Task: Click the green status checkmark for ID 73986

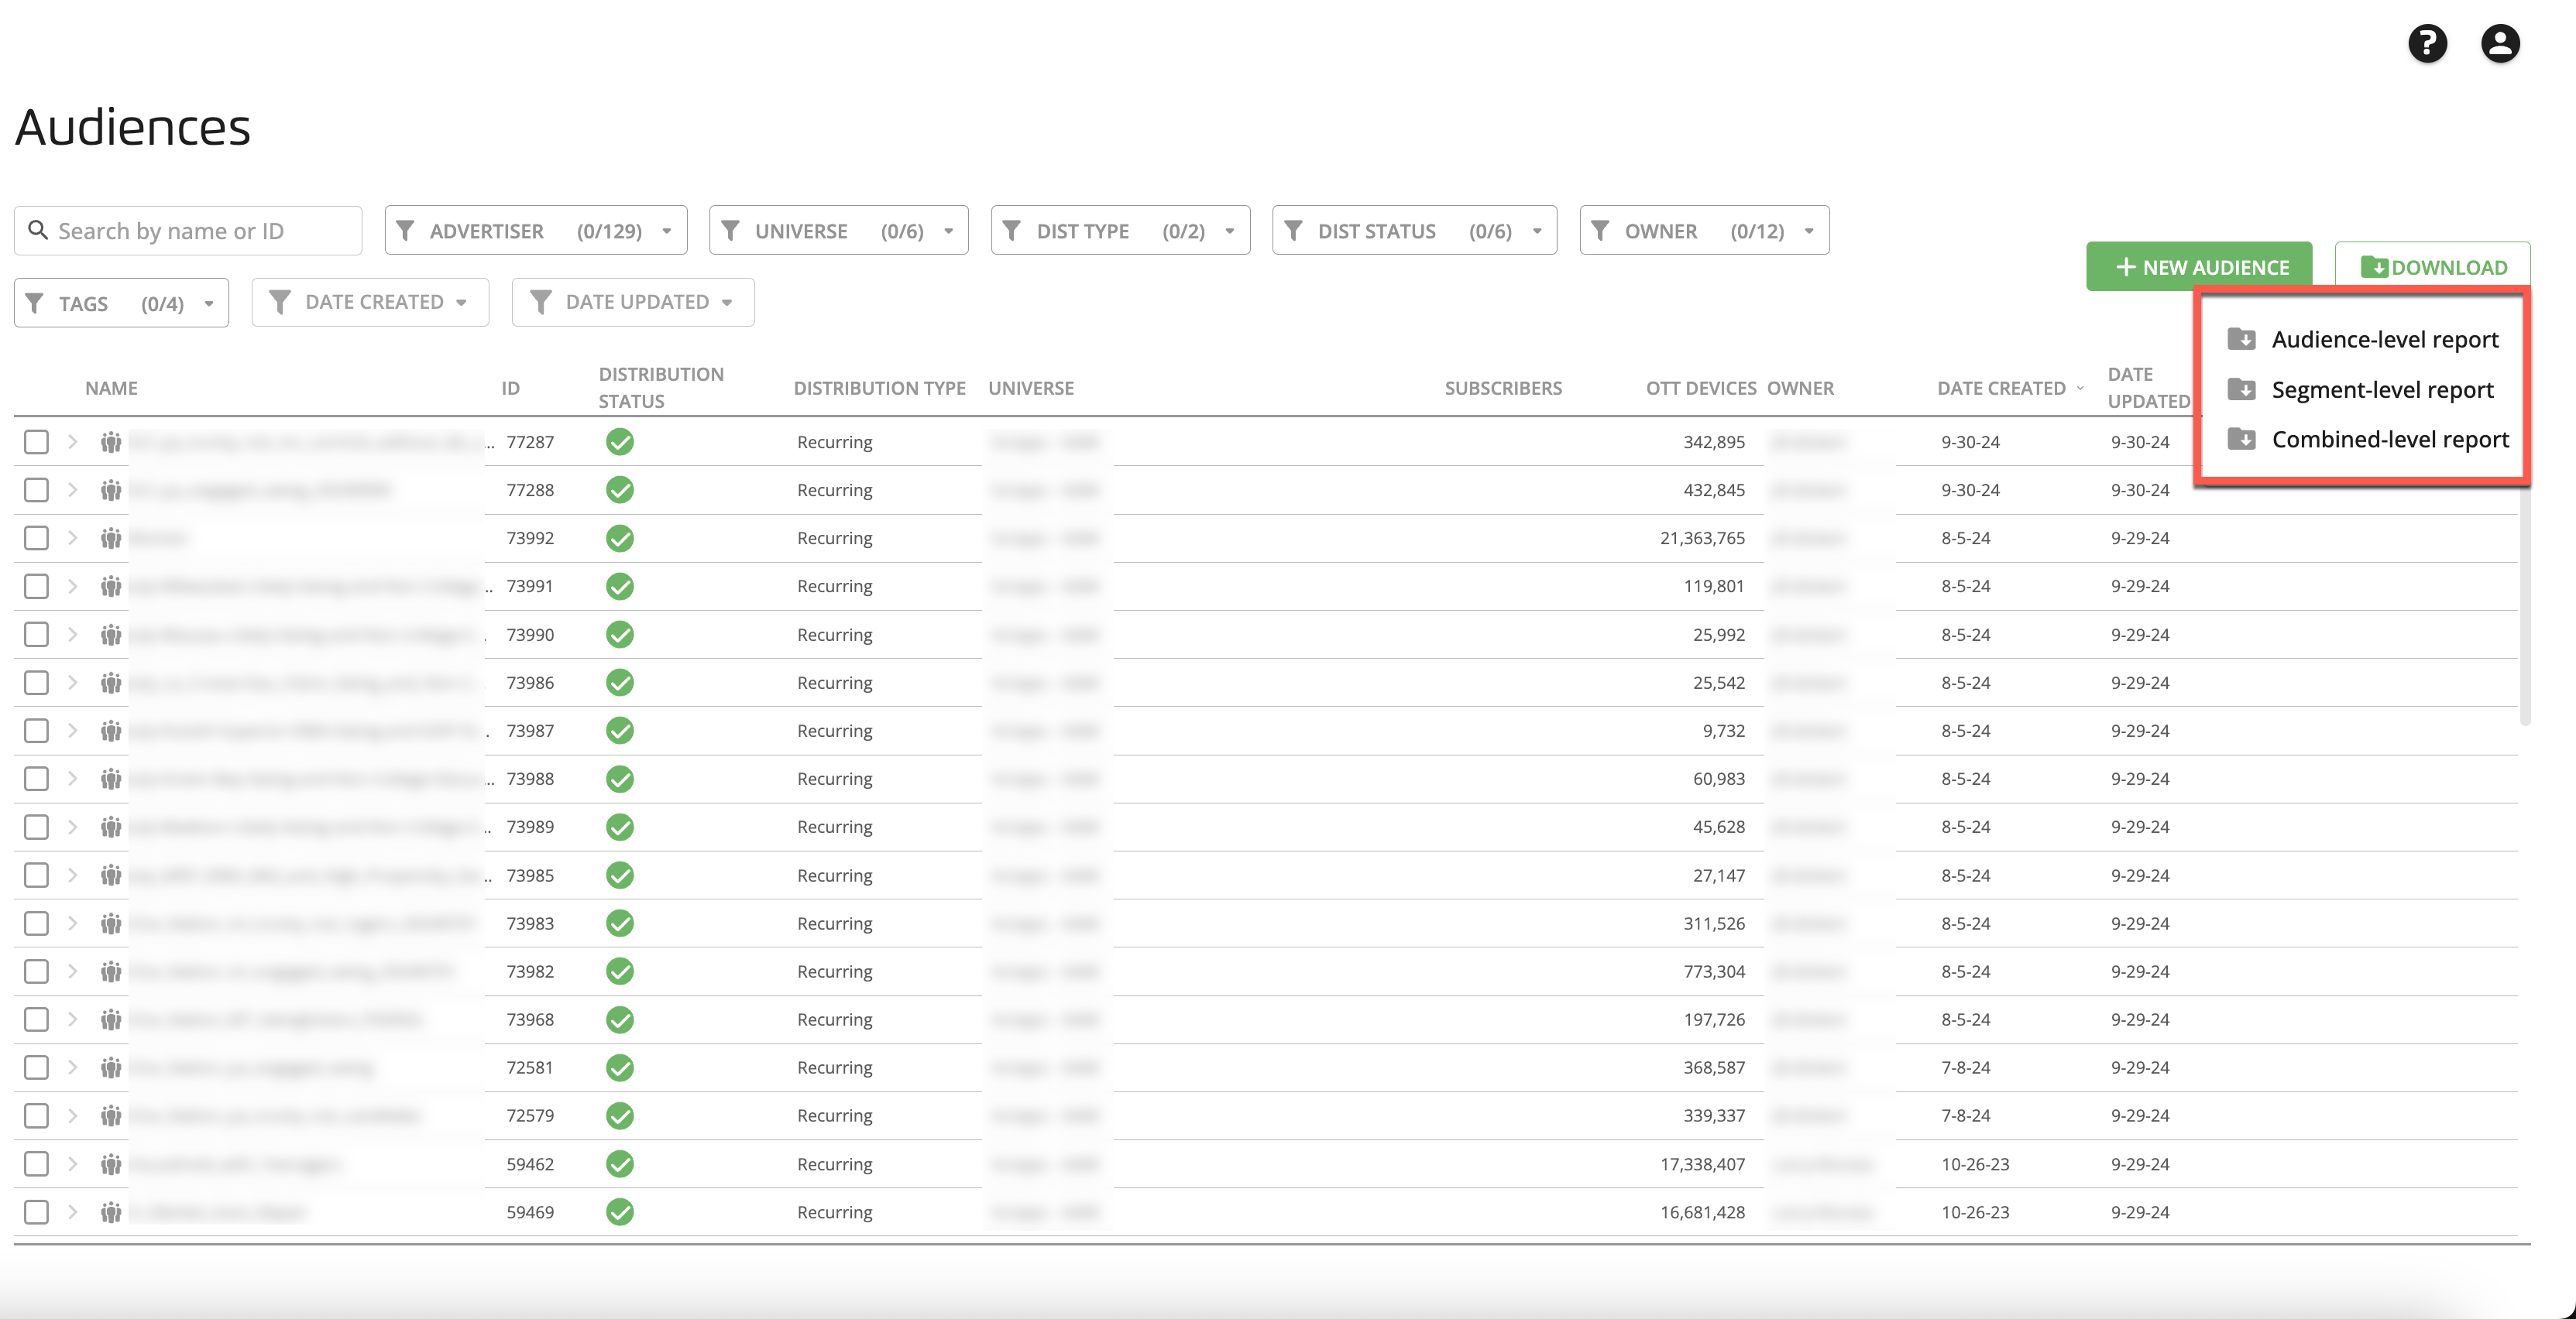Action: pos(620,683)
